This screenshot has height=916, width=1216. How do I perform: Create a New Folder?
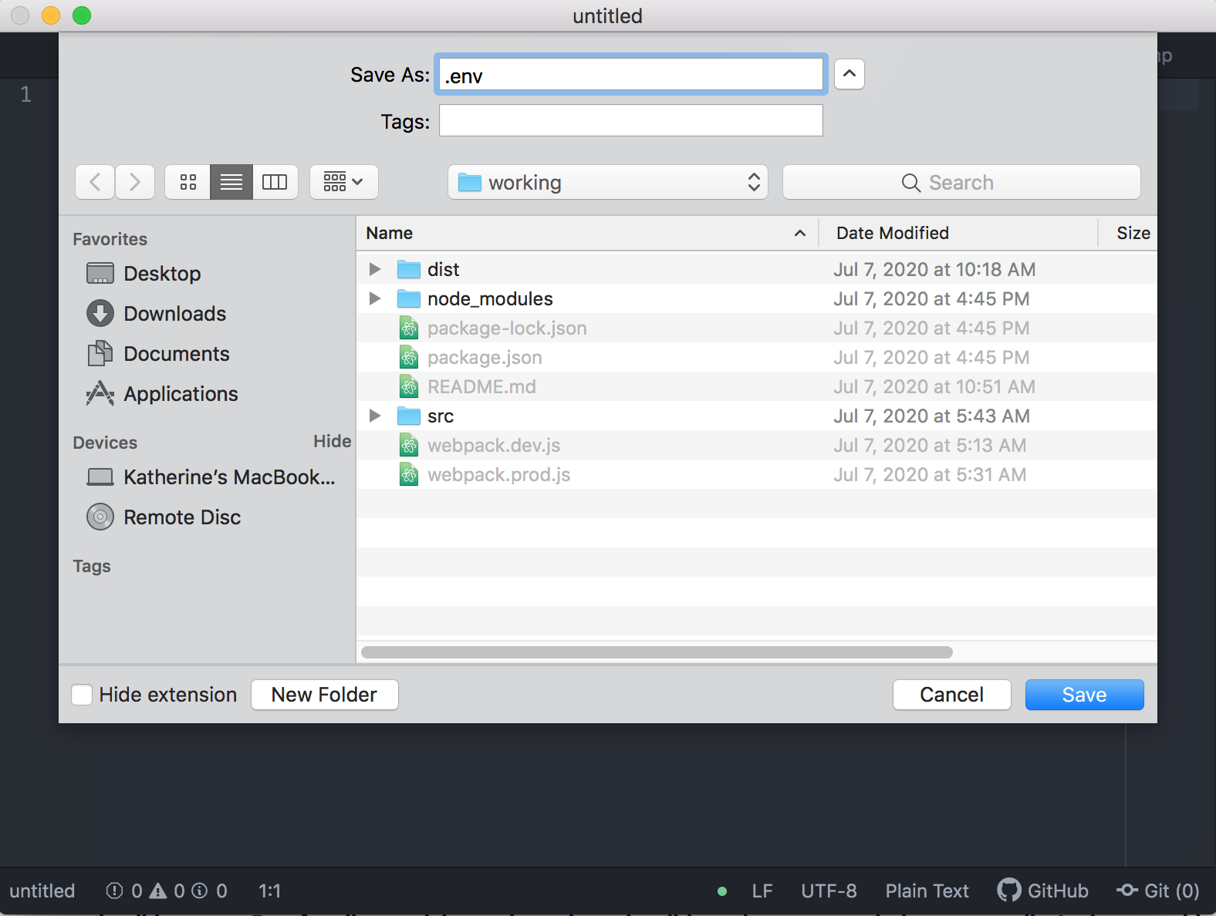click(324, 695)
